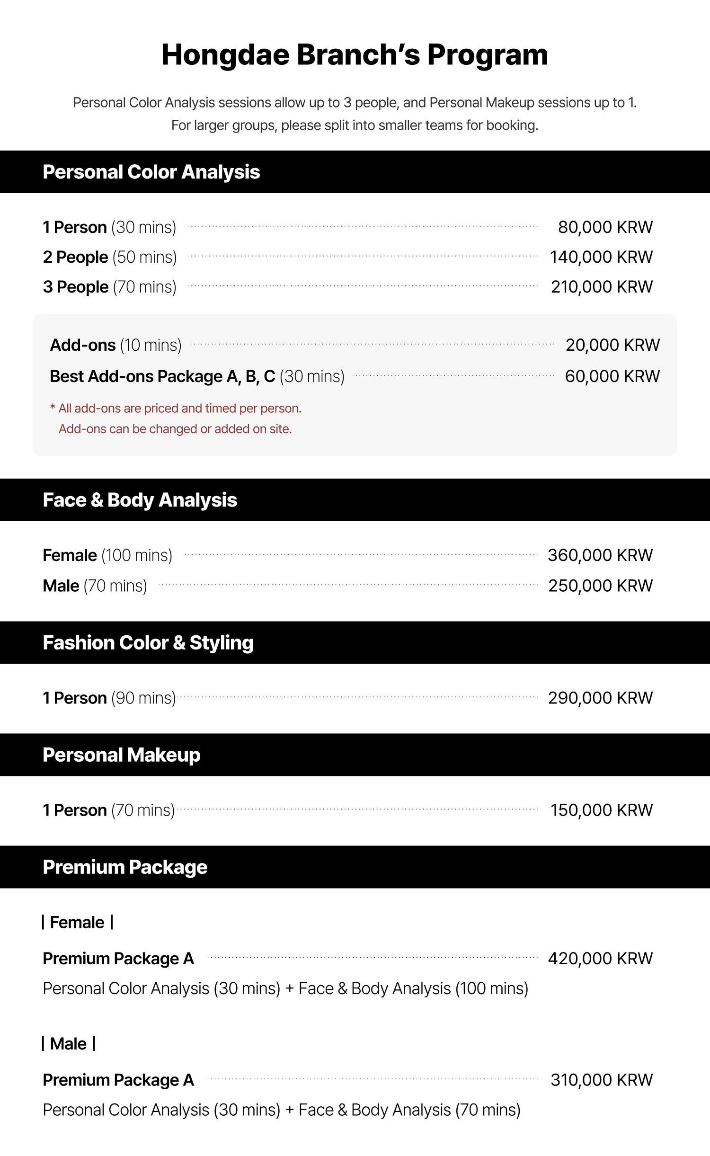Click the Hongdae Branch's Program title
The height and width of the screenshot is (1156, 710).
pyautogui.click(x=355, y=55)
